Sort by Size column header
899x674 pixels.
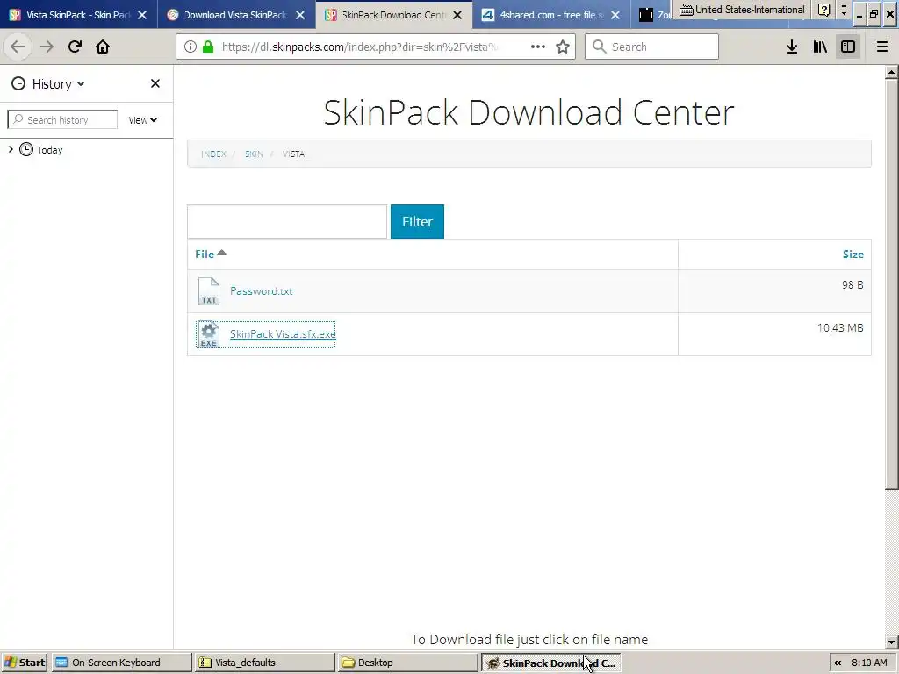click(852, 255)
